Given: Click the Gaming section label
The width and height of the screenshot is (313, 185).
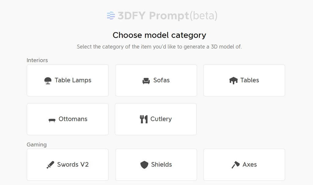Looking at the screenshot, I should (36, 144).
